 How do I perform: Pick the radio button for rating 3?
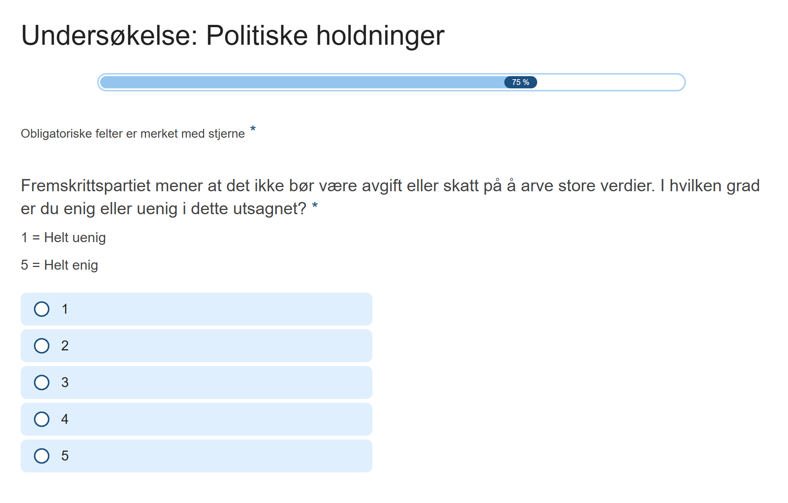(42, 383)
